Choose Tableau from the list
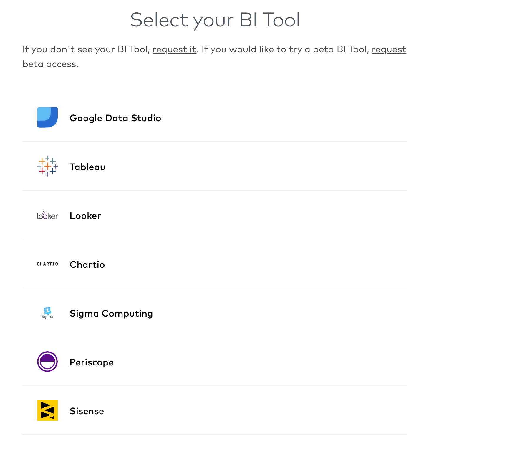 [87, 167]
